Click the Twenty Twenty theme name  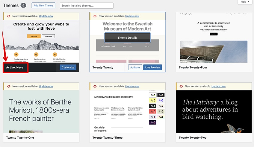coord(103,67)
